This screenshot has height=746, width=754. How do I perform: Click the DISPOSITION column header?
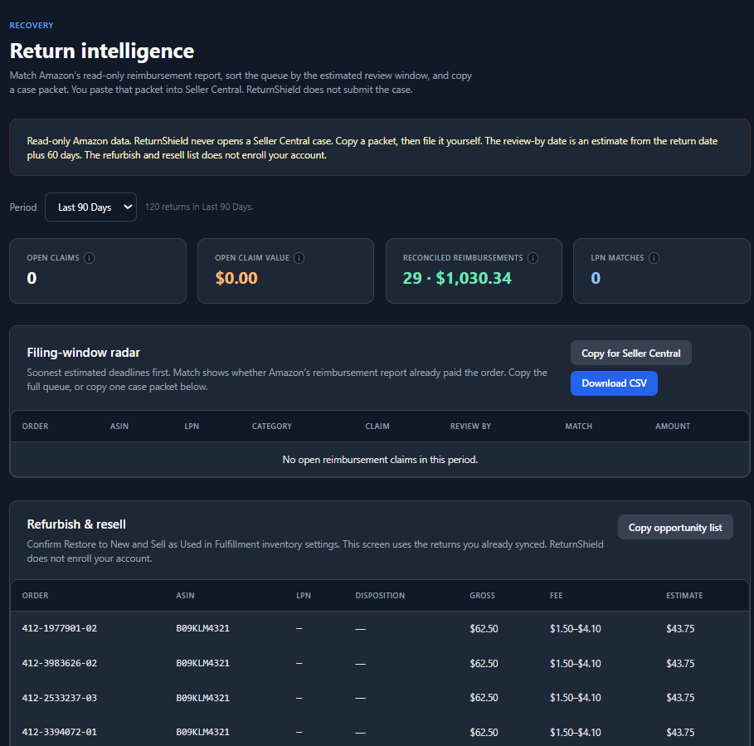[x=380, y=596]
